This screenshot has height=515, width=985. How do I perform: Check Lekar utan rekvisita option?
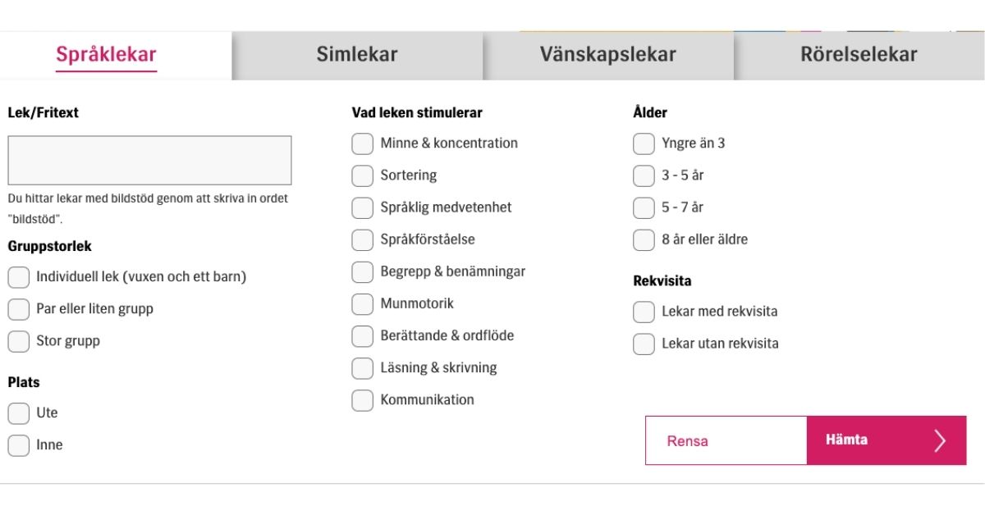tap(644, 344)
